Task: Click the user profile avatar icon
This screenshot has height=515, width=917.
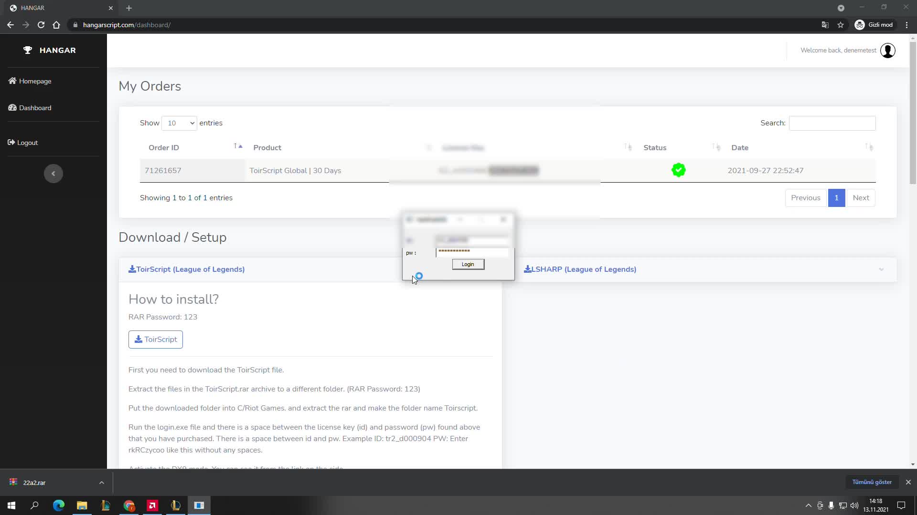Action: coord(888,51)
